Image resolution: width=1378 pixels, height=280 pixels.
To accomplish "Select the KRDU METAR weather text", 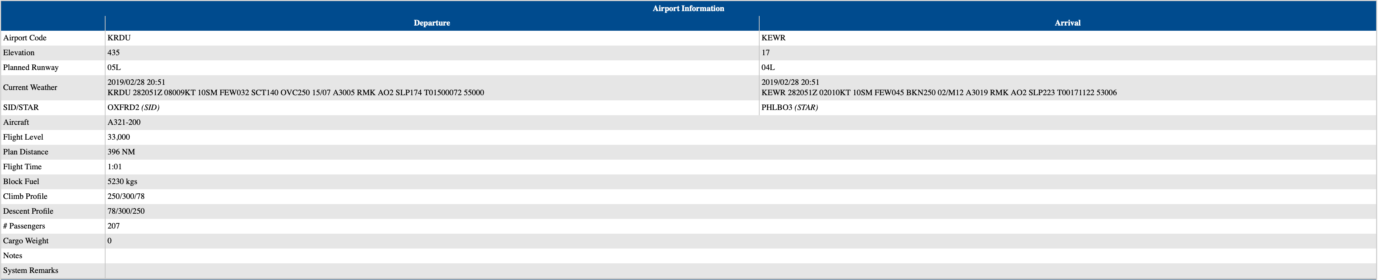I will (x=296, y=93).
